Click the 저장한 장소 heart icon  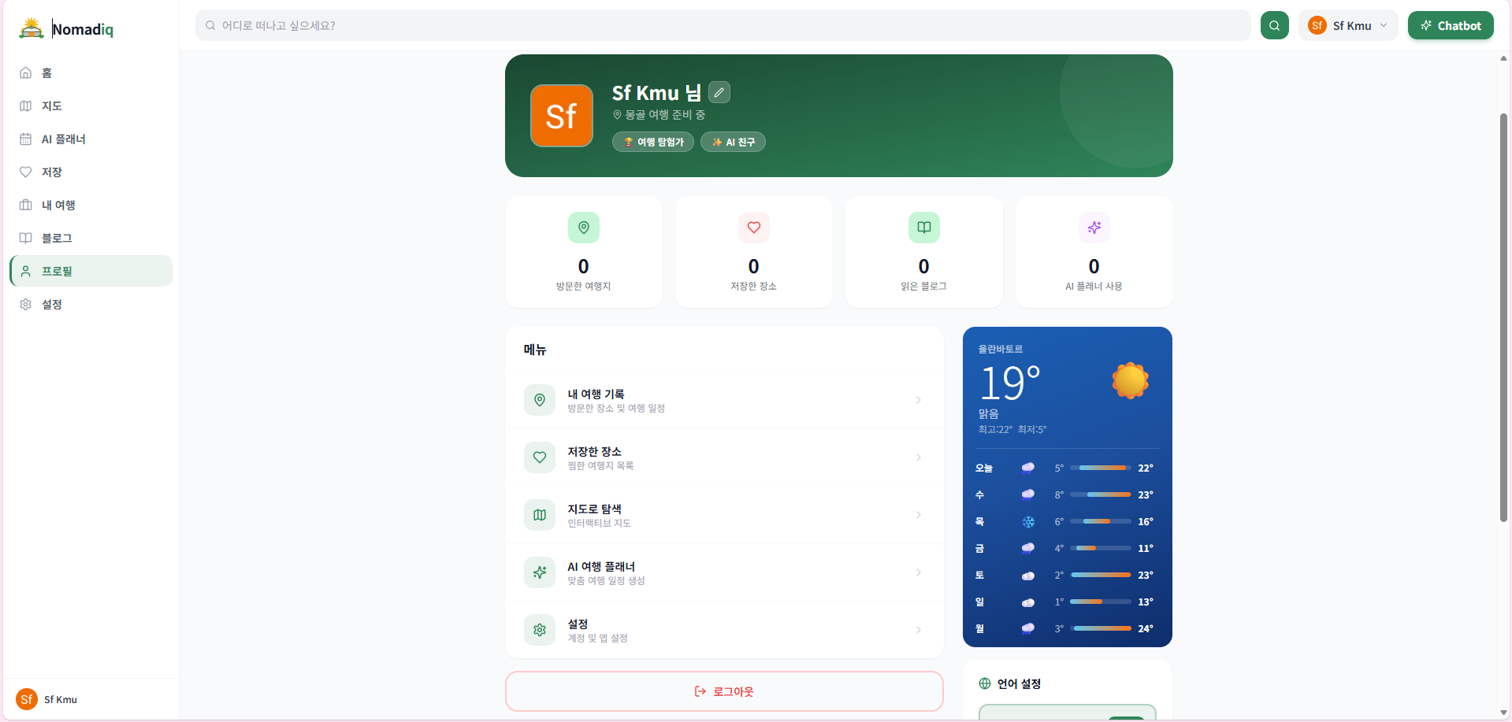click(x=754, y=228)
